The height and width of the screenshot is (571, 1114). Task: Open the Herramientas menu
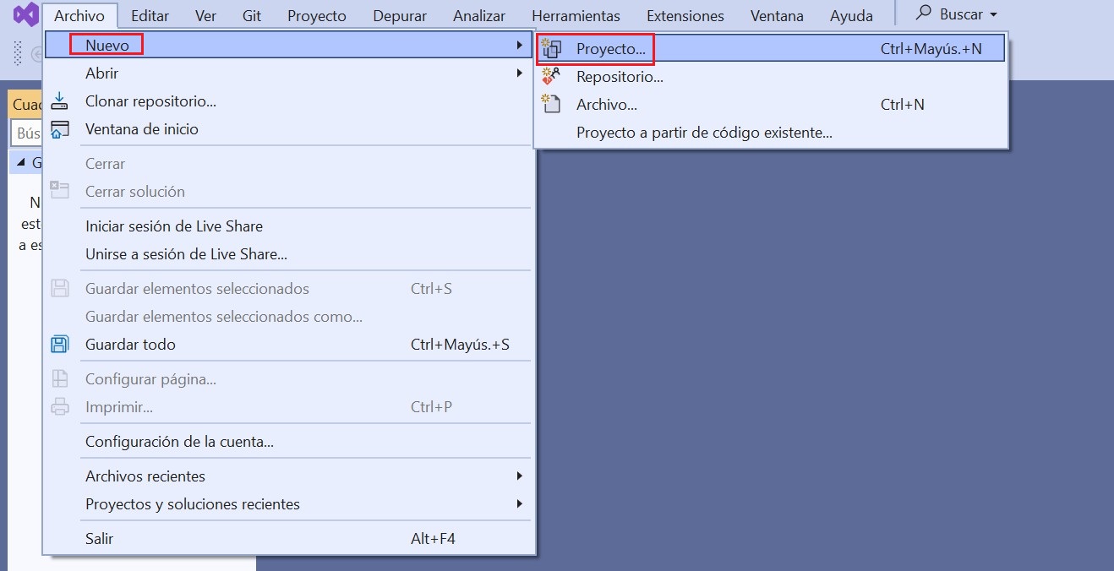[576, 16]
